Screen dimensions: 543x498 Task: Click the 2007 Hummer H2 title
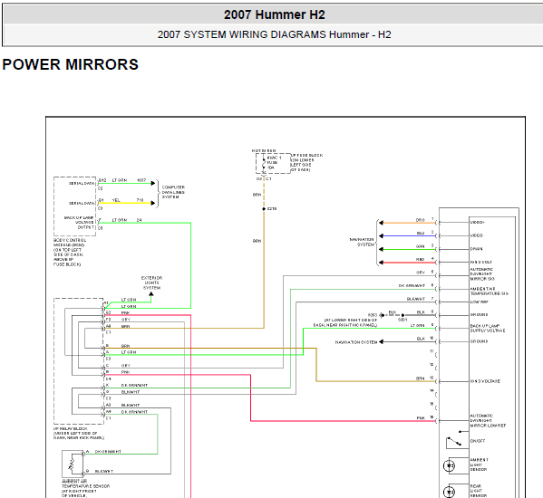tap(275, 14)
